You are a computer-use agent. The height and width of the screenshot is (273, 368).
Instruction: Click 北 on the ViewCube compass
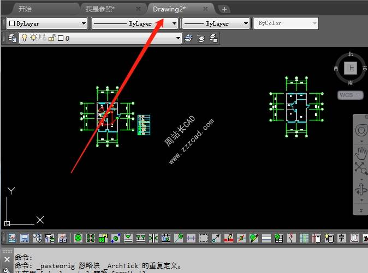(351, 54)
